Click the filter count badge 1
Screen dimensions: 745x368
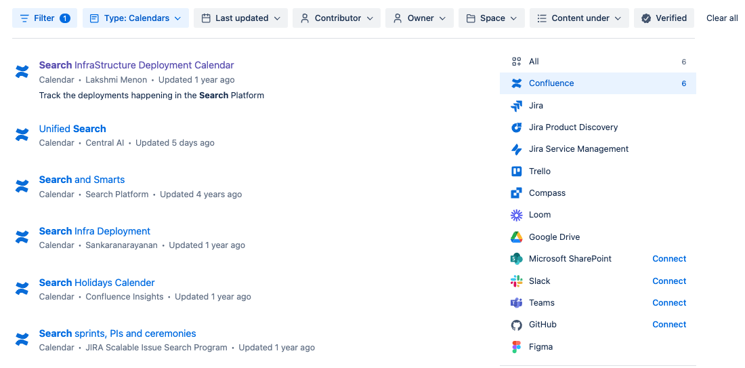pyautogui.click(x=65, y=18)
